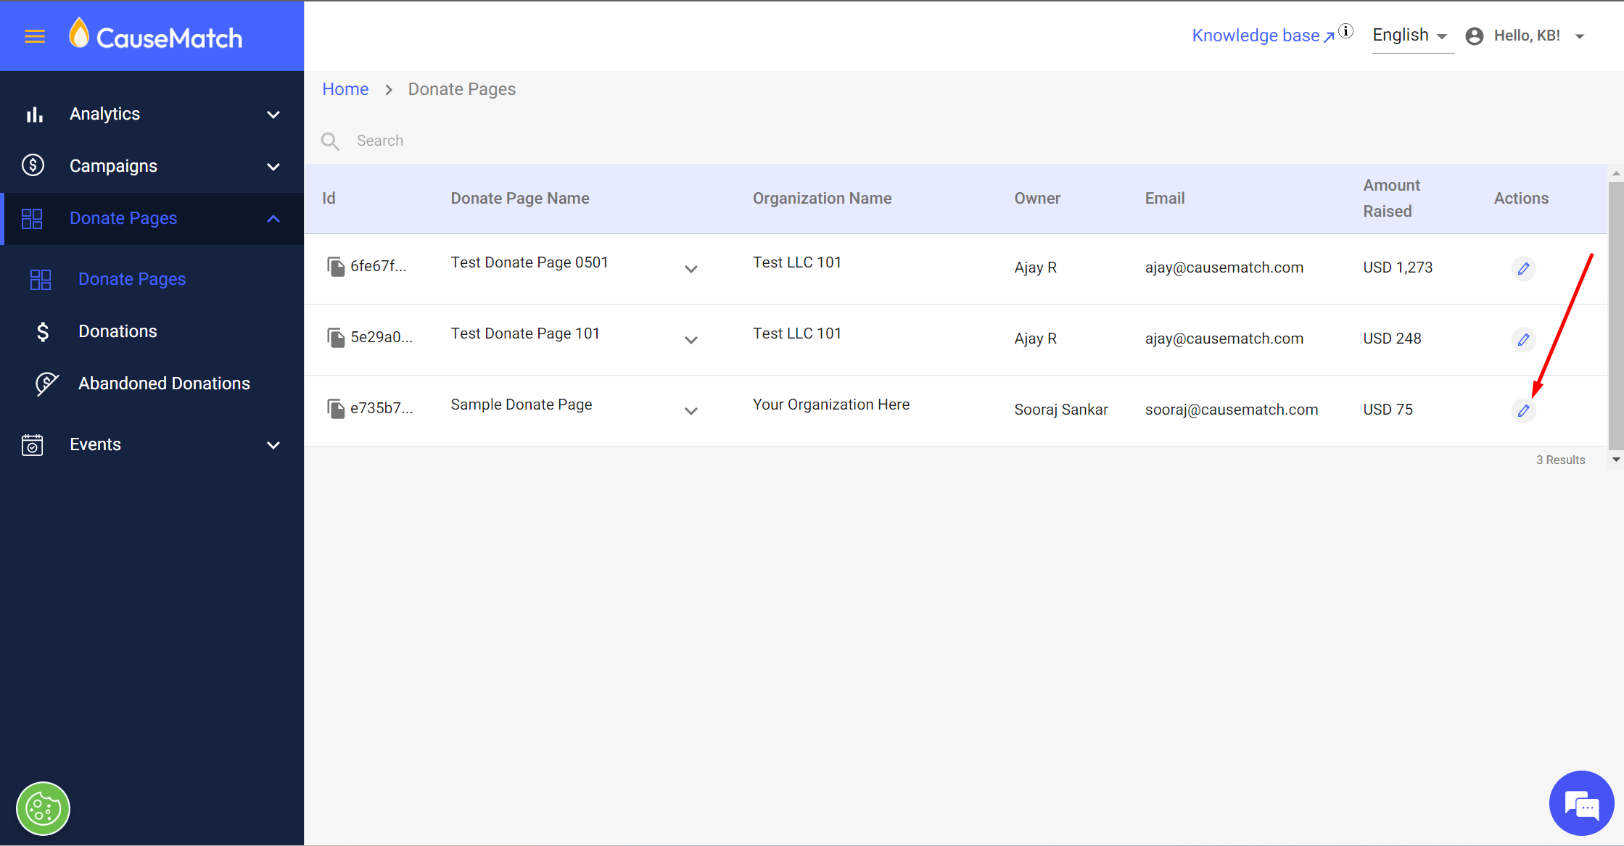Expand the Sample Donate Page row chevron
Image resolution: width=1624 pixels, height=846 pixels.
[x=691, y=411]
